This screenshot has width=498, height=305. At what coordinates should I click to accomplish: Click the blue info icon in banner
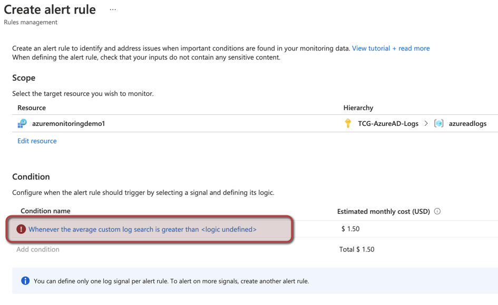[x=25, y=281]
